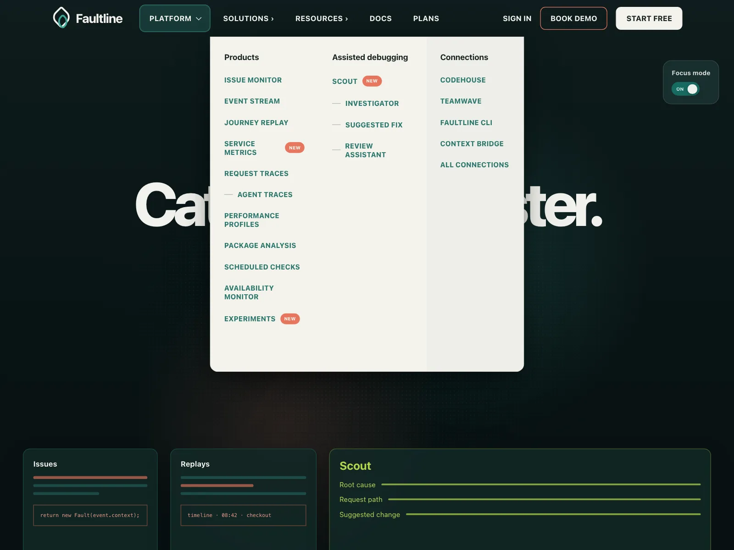The image size is (734, 550).
Task: Click the Start Free button
Action: (649, 18)
